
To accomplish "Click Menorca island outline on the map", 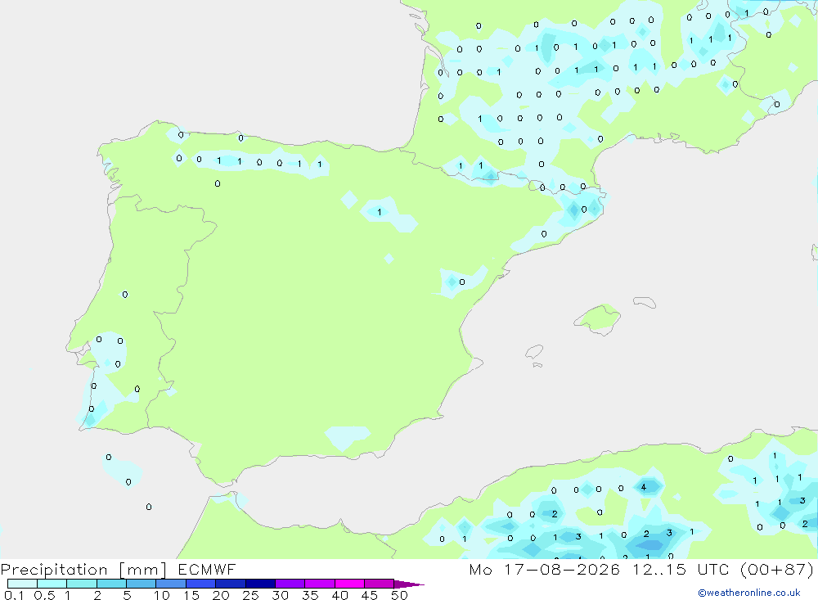I will pyautogui.click(x=645, y=302).
